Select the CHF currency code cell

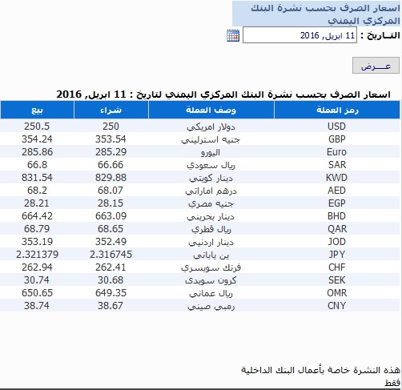click(337, 267)
